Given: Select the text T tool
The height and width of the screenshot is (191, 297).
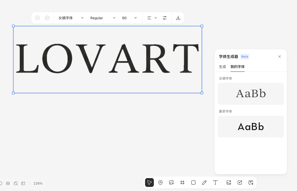Looking at the screenshot, I should (x=215, y=182).
